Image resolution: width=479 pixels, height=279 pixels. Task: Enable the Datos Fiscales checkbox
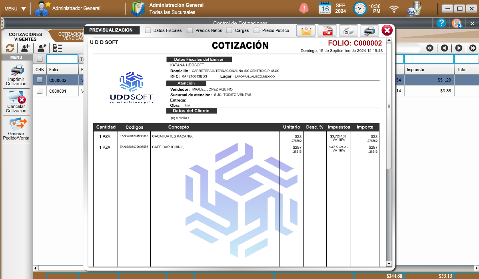tap(148, 30)
